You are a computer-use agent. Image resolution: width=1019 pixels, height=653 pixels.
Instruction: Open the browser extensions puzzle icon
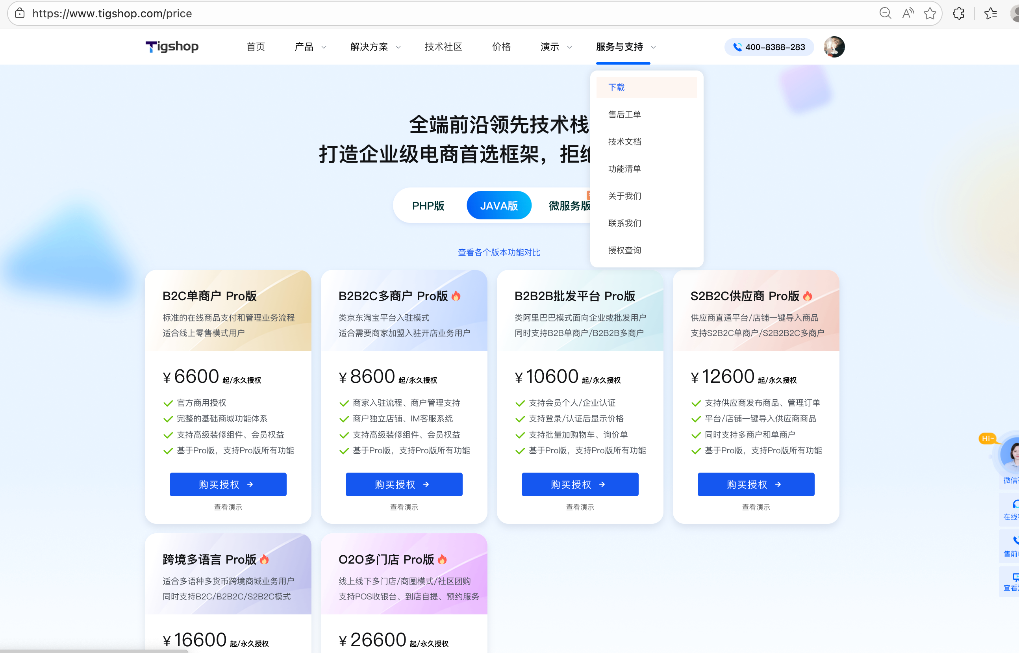pyautogui.click(x=958, y=13)
